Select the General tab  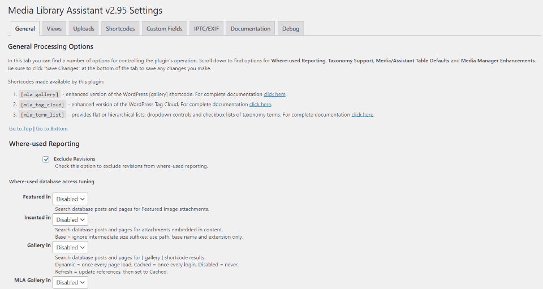click(x=25, y=29)
